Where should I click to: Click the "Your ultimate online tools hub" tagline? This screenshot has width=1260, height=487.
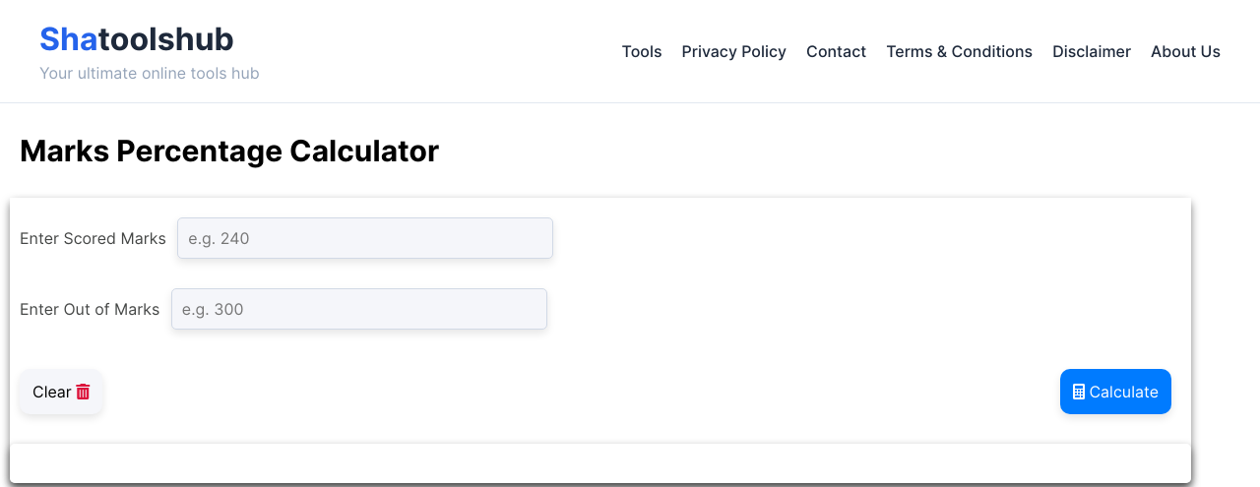point(150,74)
